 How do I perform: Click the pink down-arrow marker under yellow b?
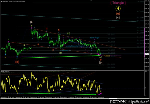point(8,42)
